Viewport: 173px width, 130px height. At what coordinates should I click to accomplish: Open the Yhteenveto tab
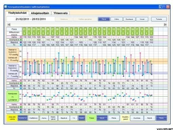coord(60,13)
